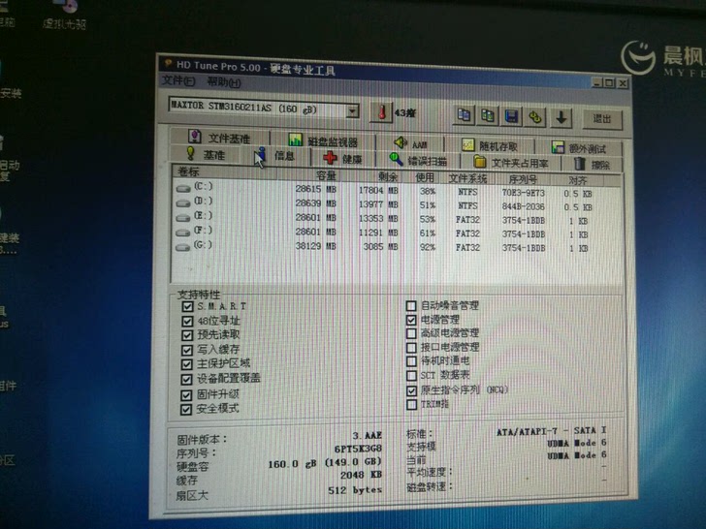706x529 pixels.
Task: Switch to the 额外测试 tab
Action: coord(579,148)
